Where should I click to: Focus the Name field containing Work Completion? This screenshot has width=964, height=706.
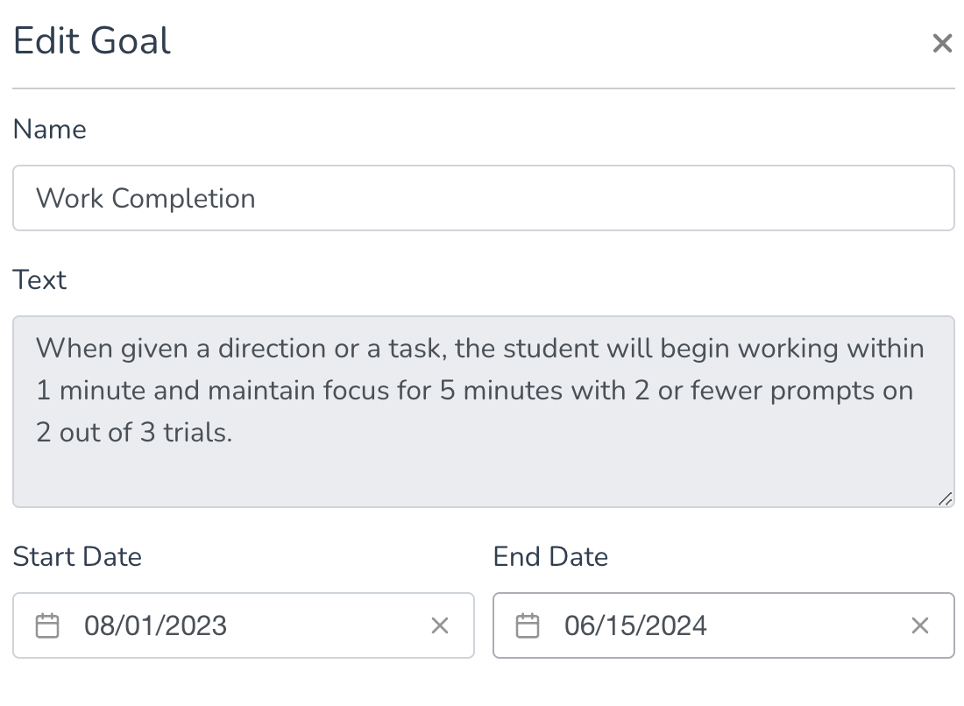pyautogui.click(x=482, y=198)
